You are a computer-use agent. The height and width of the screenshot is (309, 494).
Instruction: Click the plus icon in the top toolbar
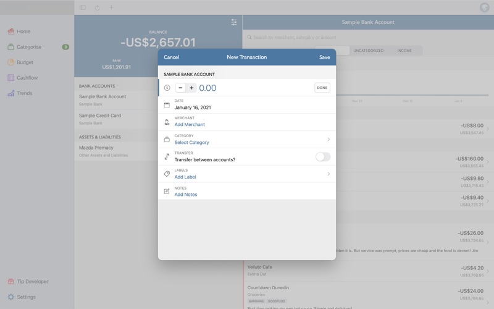tap(111, 7)
